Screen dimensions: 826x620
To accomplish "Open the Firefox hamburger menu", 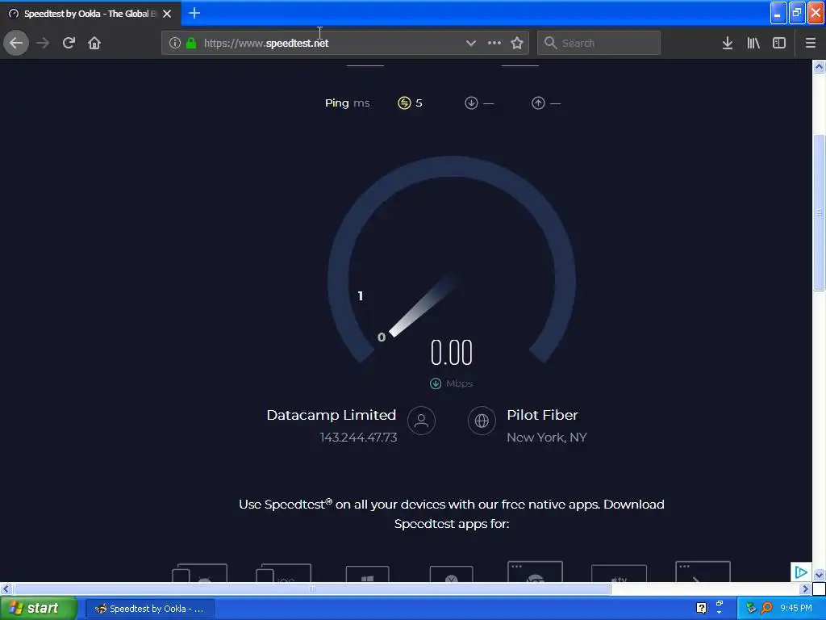I will tap(811, 43).
